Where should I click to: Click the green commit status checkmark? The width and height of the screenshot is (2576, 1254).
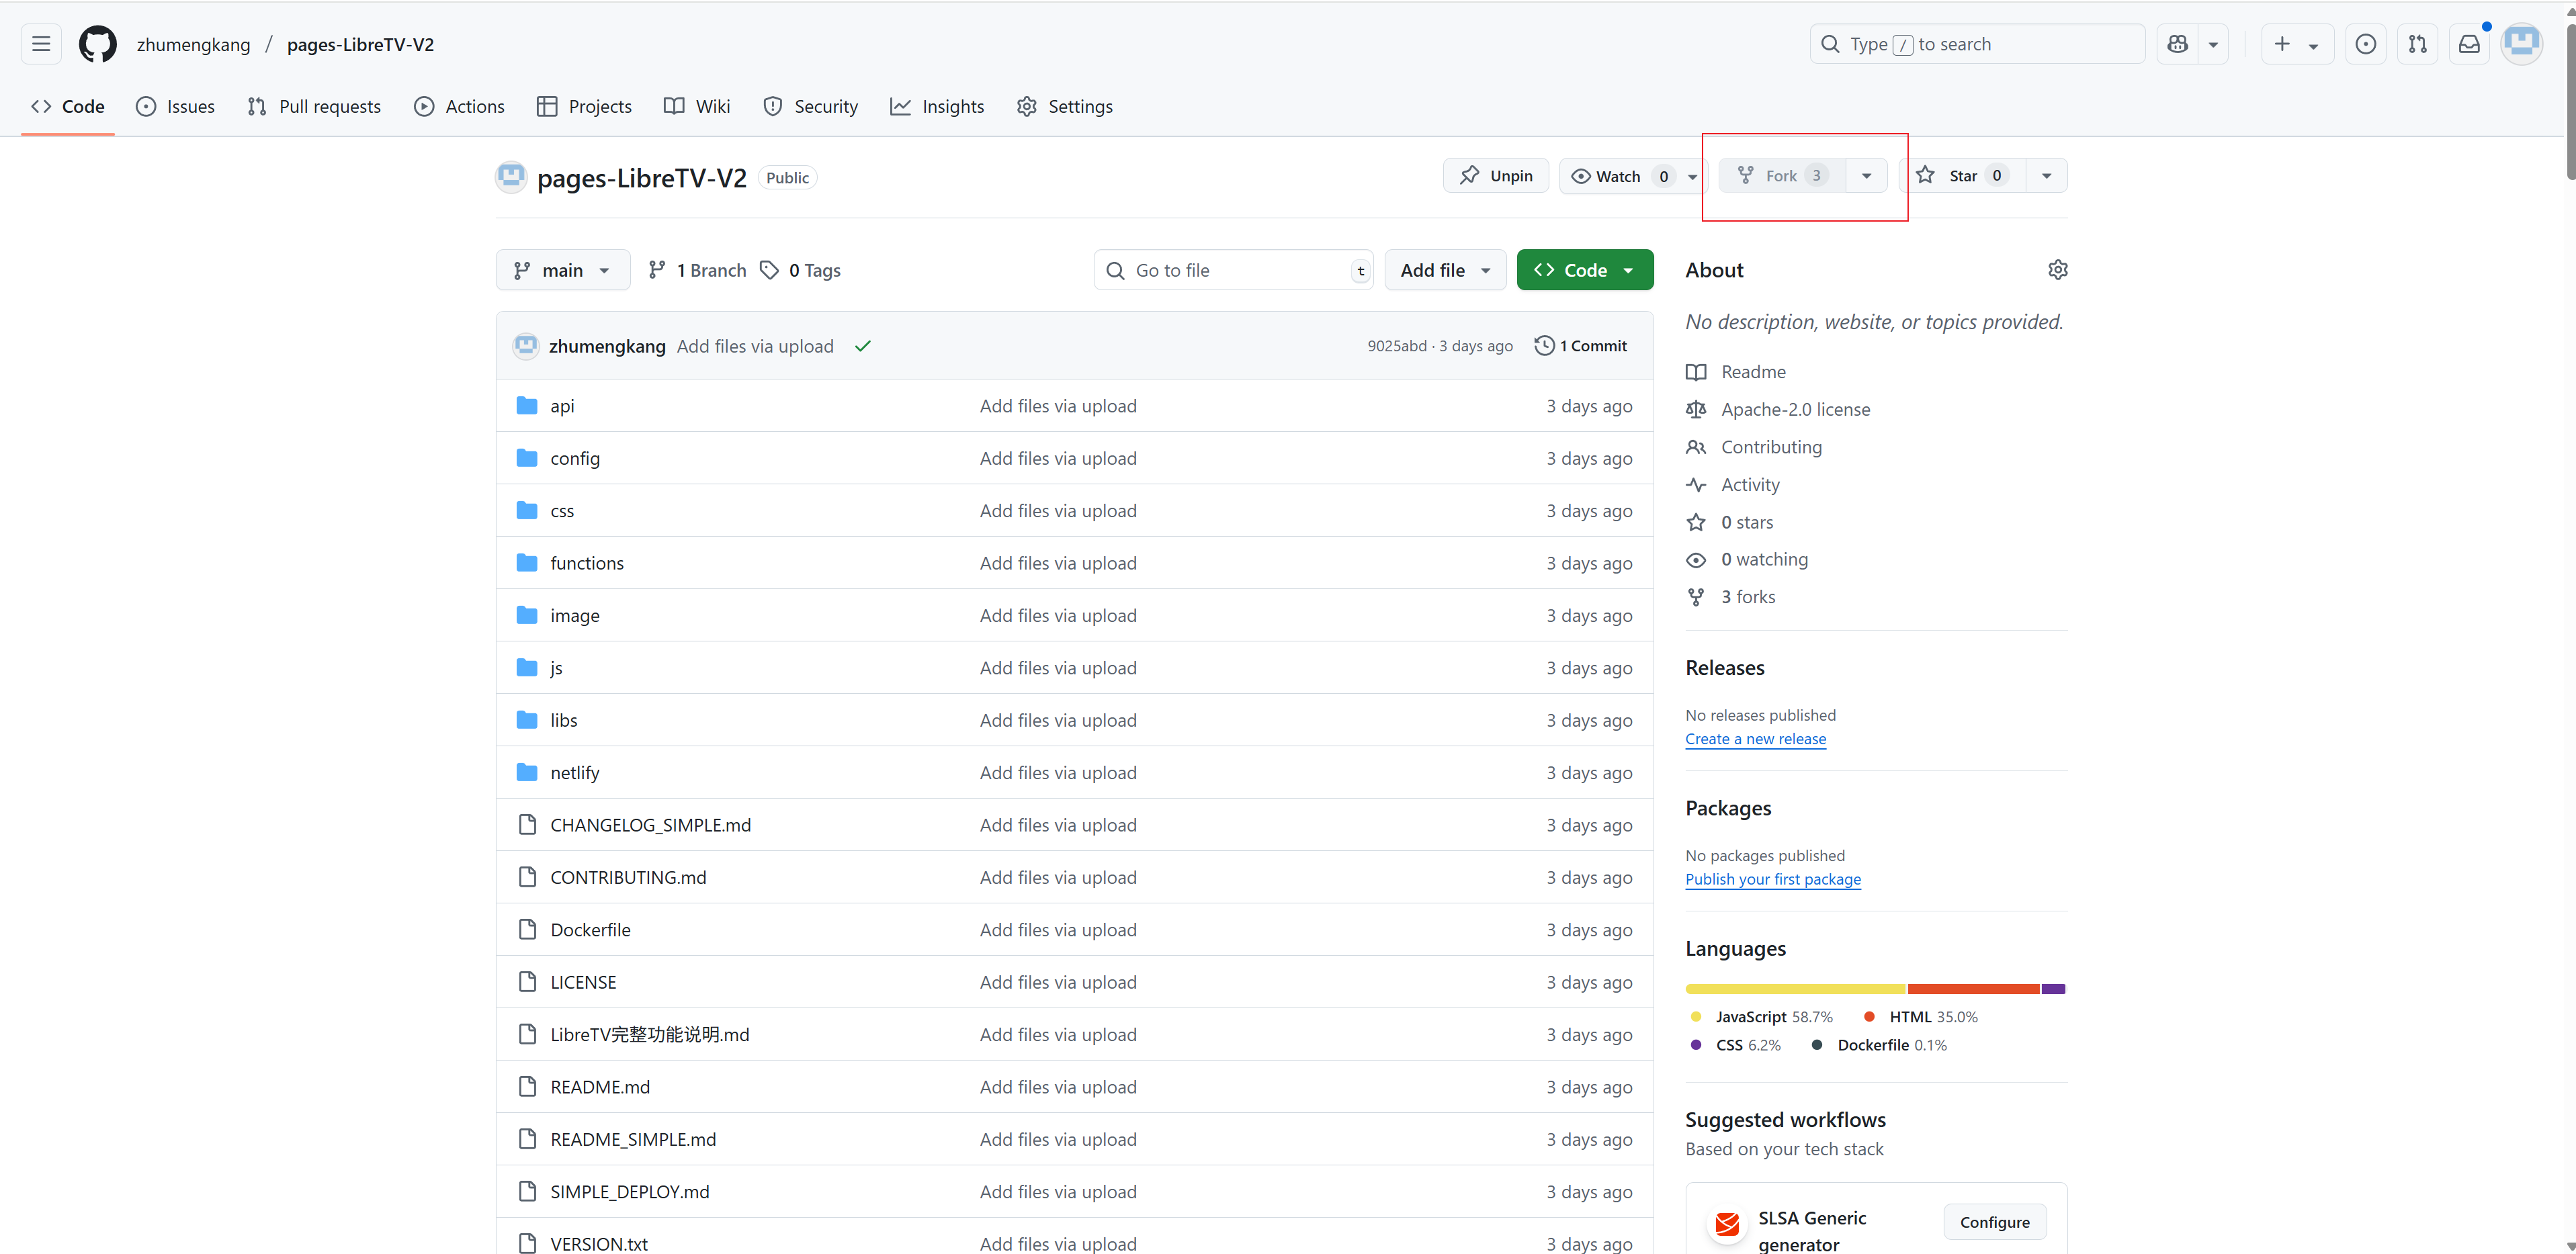pos(863,346)
